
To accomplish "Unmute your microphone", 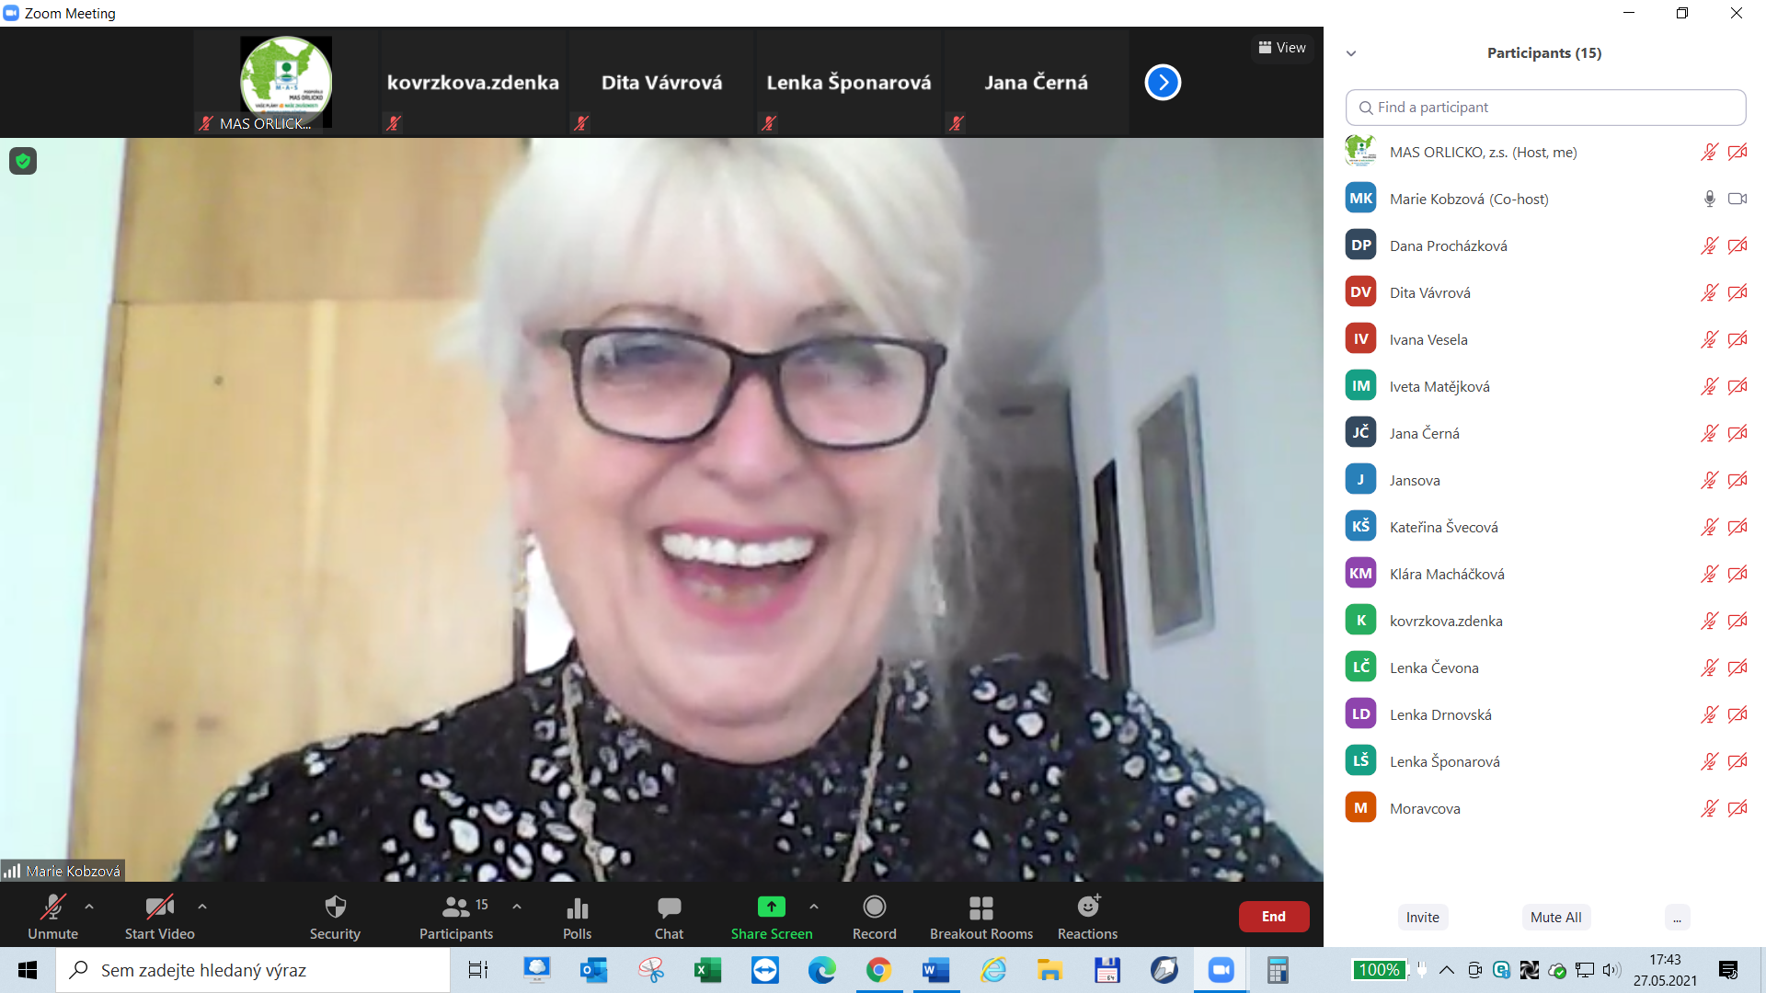I will (x=52, y=907).
